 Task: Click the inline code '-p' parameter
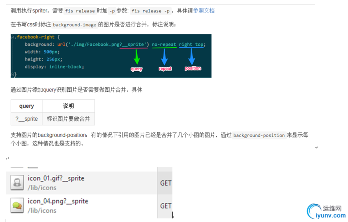(x=112, y=11)
